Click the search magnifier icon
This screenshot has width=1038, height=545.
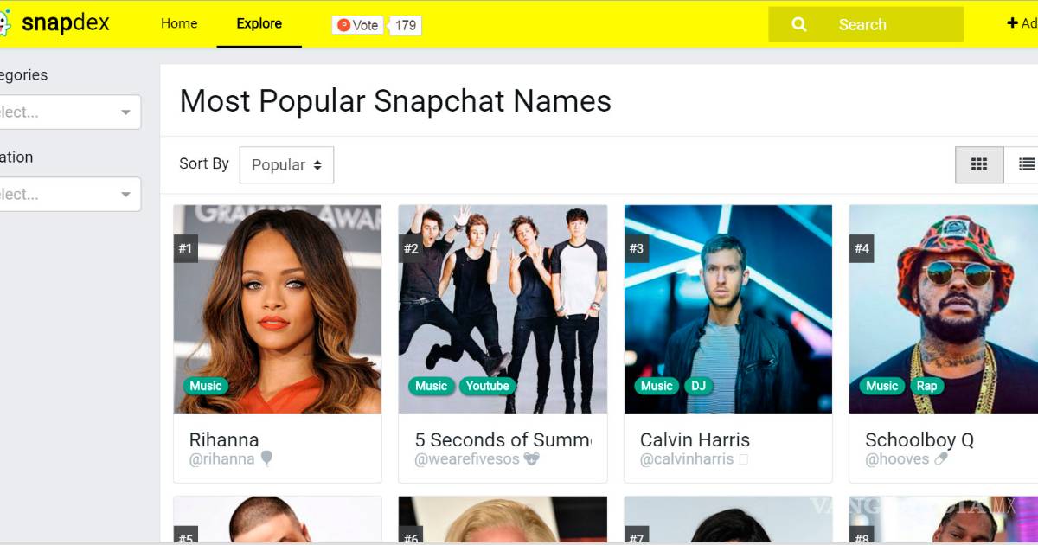tap(799, 25)
